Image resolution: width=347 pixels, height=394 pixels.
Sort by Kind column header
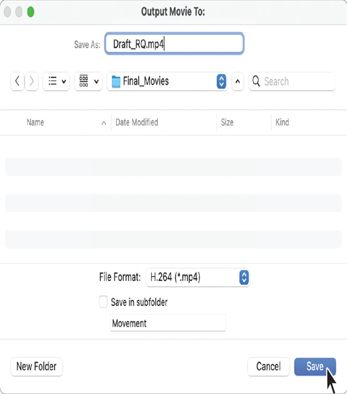[x=282, y=122]
